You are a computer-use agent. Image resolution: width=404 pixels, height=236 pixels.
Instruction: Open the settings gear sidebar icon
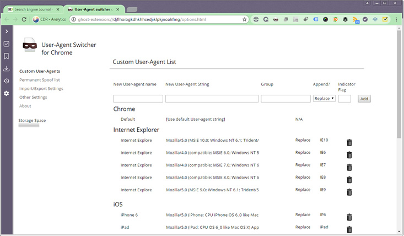7,93
